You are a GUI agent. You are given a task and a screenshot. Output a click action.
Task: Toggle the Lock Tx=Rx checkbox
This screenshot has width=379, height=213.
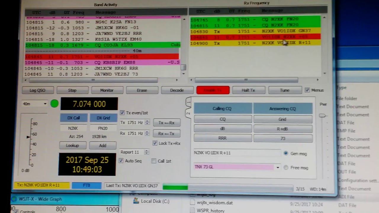click(155, 143)
